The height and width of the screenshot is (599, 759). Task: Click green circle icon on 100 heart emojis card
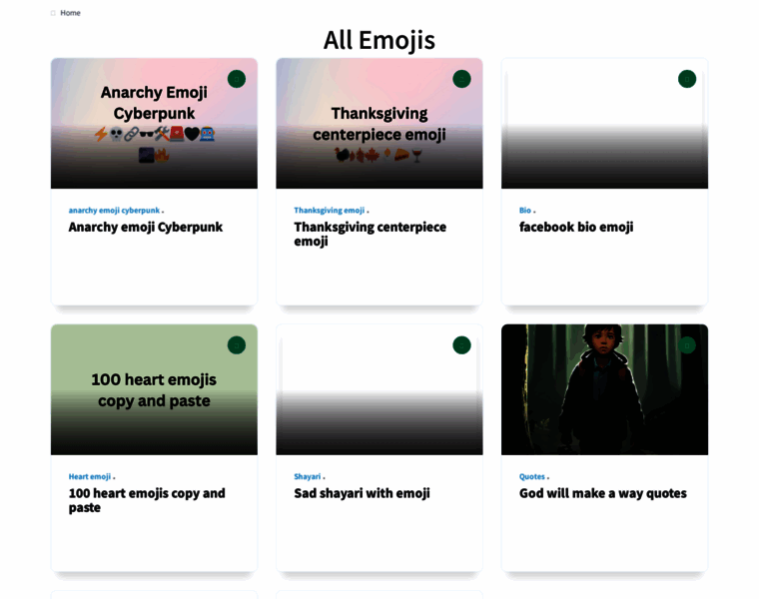click(x=237, y=345)
